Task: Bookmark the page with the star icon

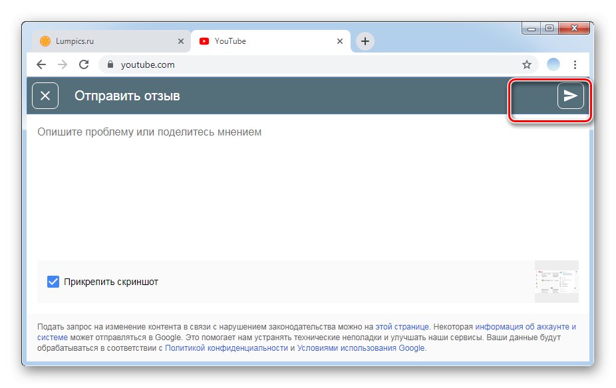Action: [526, 64]
